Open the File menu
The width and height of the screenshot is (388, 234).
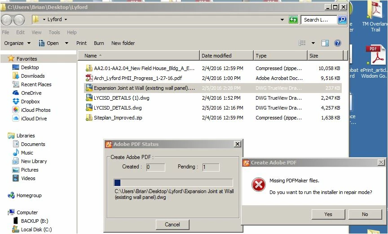(x=5, y=32)
